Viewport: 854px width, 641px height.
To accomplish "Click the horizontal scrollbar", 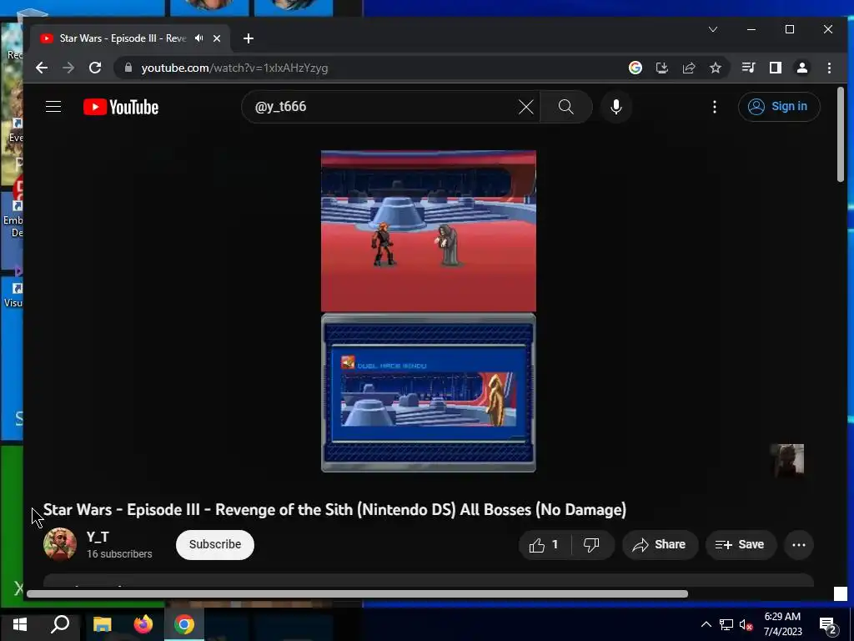I will [357, 593].
